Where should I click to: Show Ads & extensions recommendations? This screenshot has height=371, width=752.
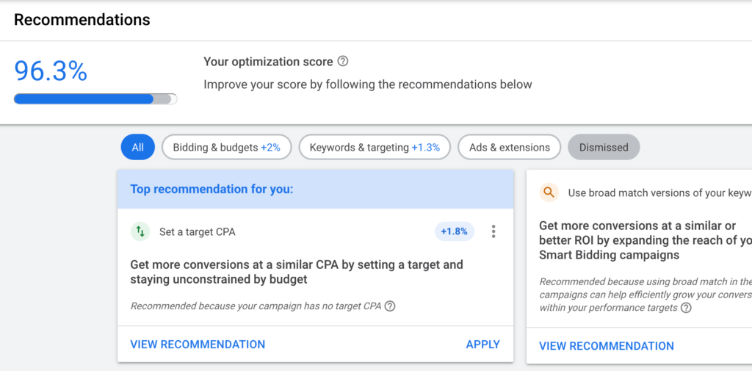509,147
